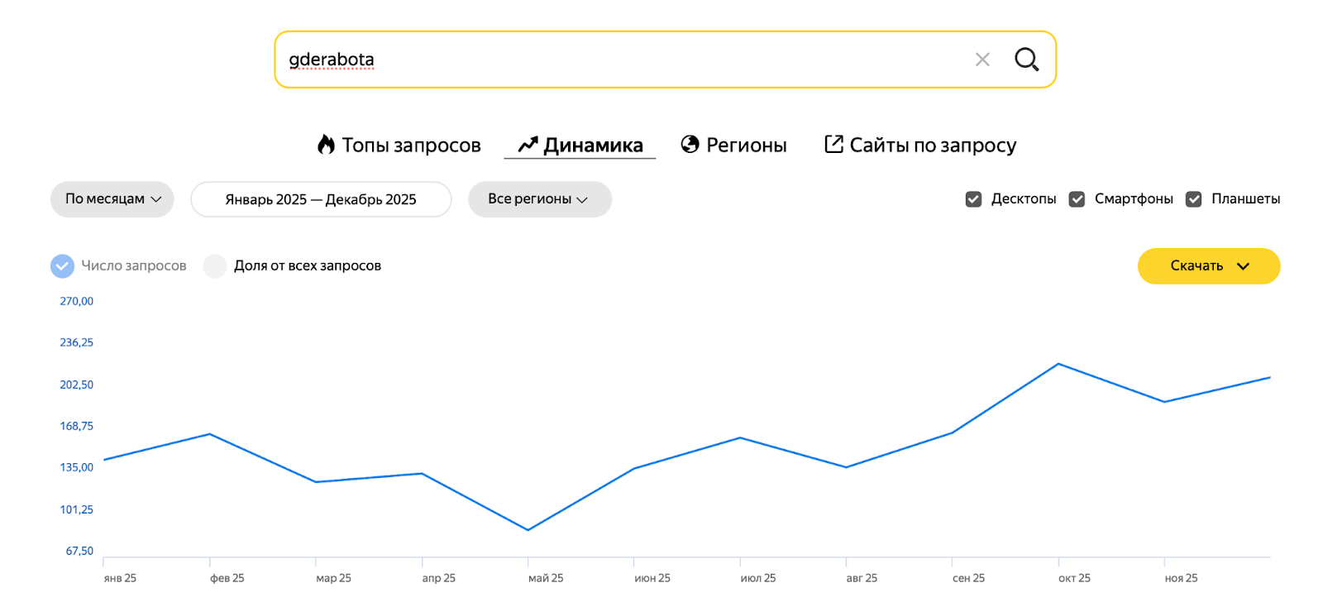Click the yellow Скачать button
This screenshot has width=1323, height=602.
tap(1196, 266)
